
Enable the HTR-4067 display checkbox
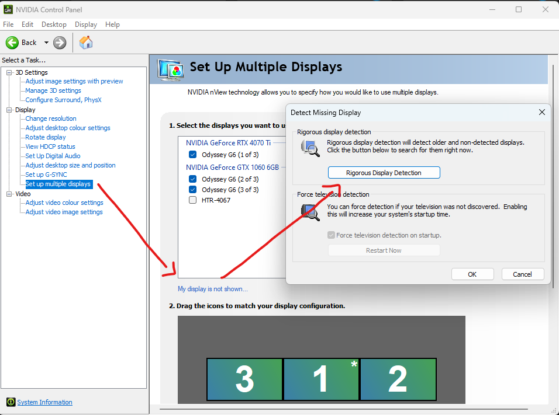pos(192,200)
